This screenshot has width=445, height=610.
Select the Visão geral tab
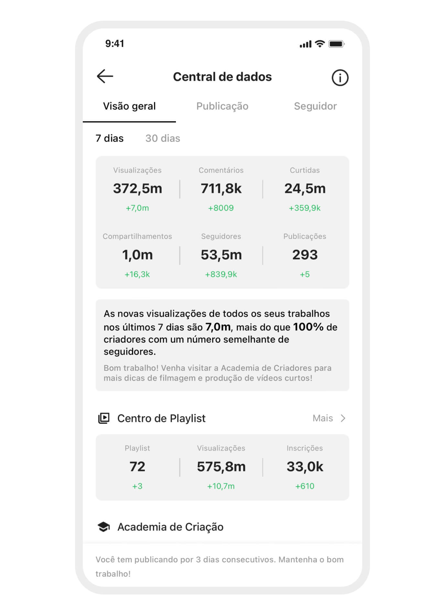(129, 106)
